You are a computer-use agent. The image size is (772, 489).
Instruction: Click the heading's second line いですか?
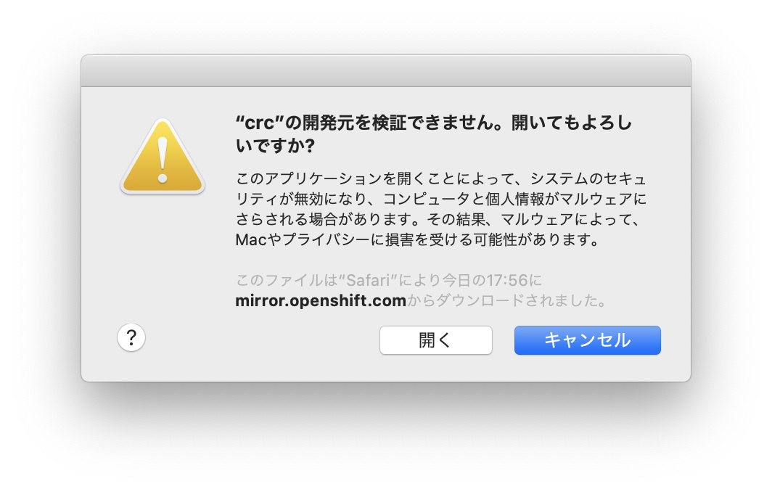[275, 147]
